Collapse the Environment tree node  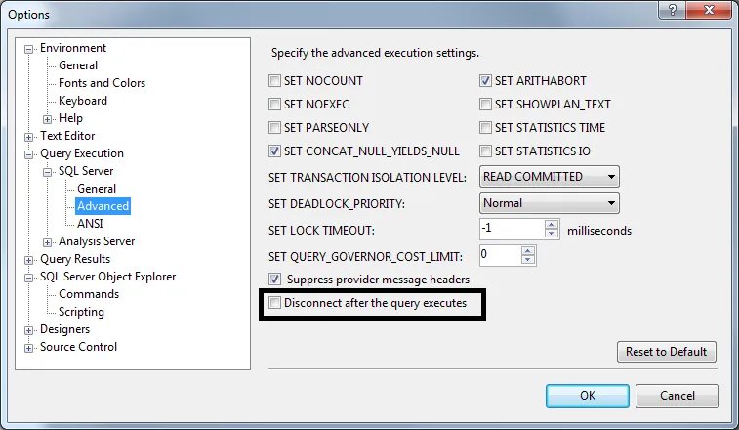tap(28, 49)
